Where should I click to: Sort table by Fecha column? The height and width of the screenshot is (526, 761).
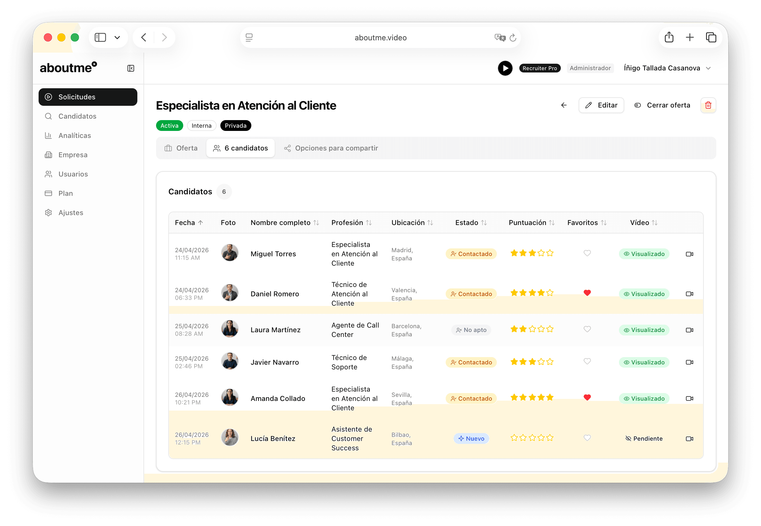(189, 222)
